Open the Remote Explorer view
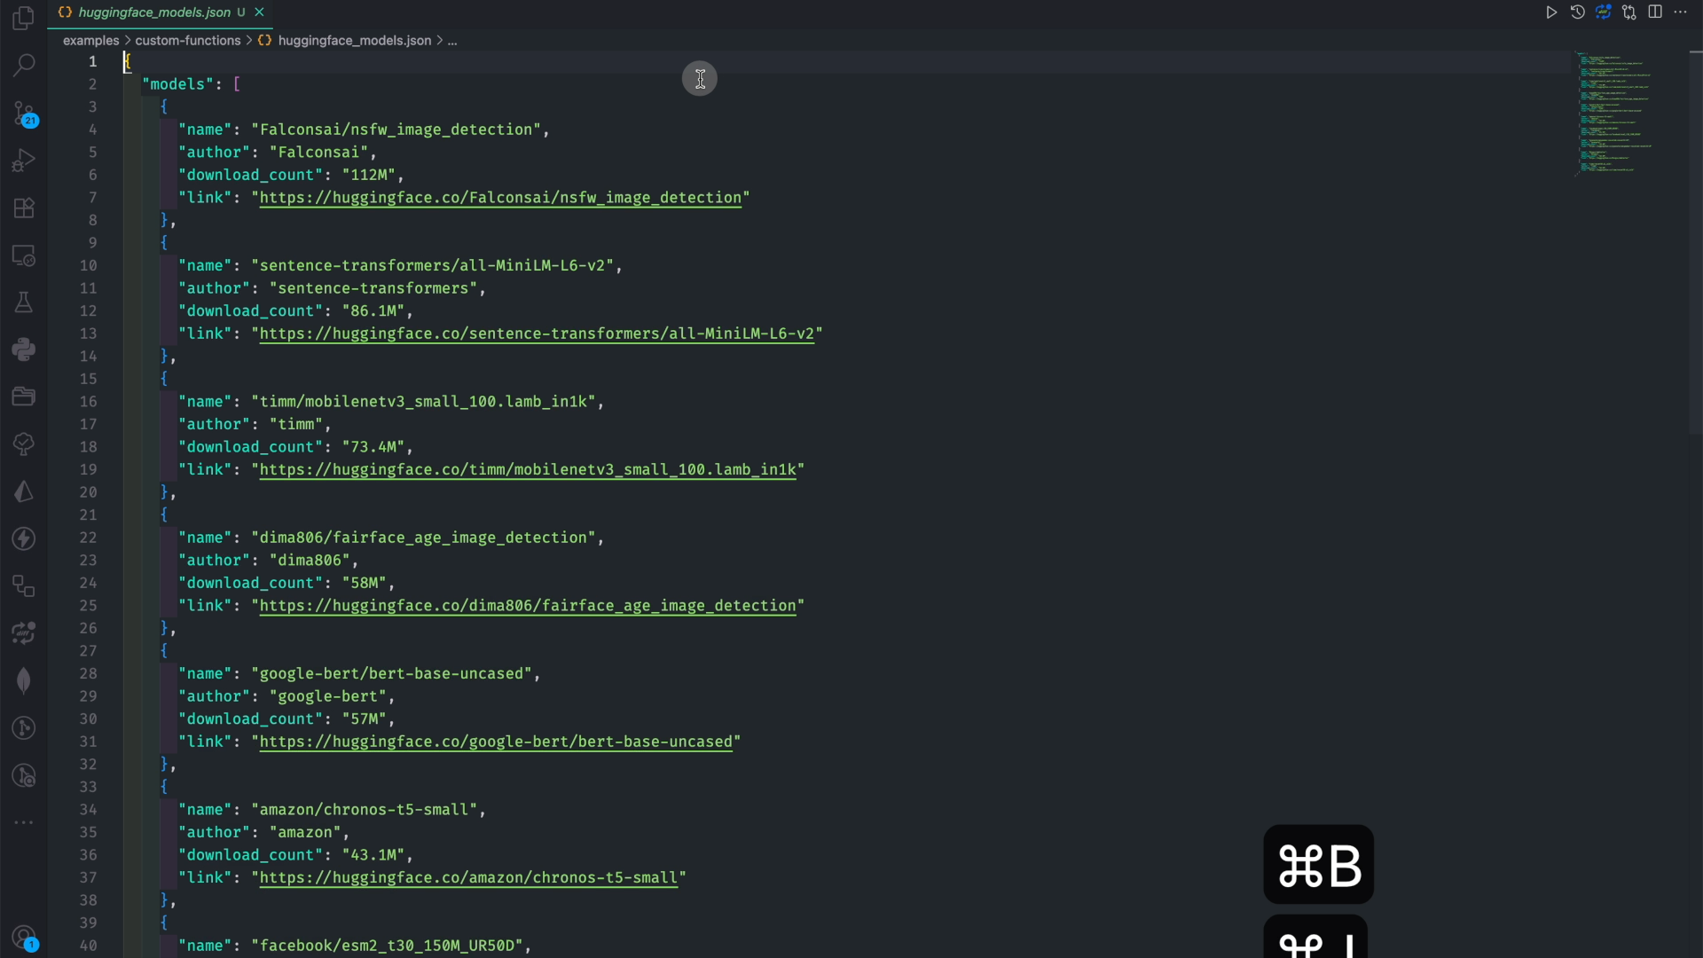1703x958 pixels. click(x=24, y=255)
